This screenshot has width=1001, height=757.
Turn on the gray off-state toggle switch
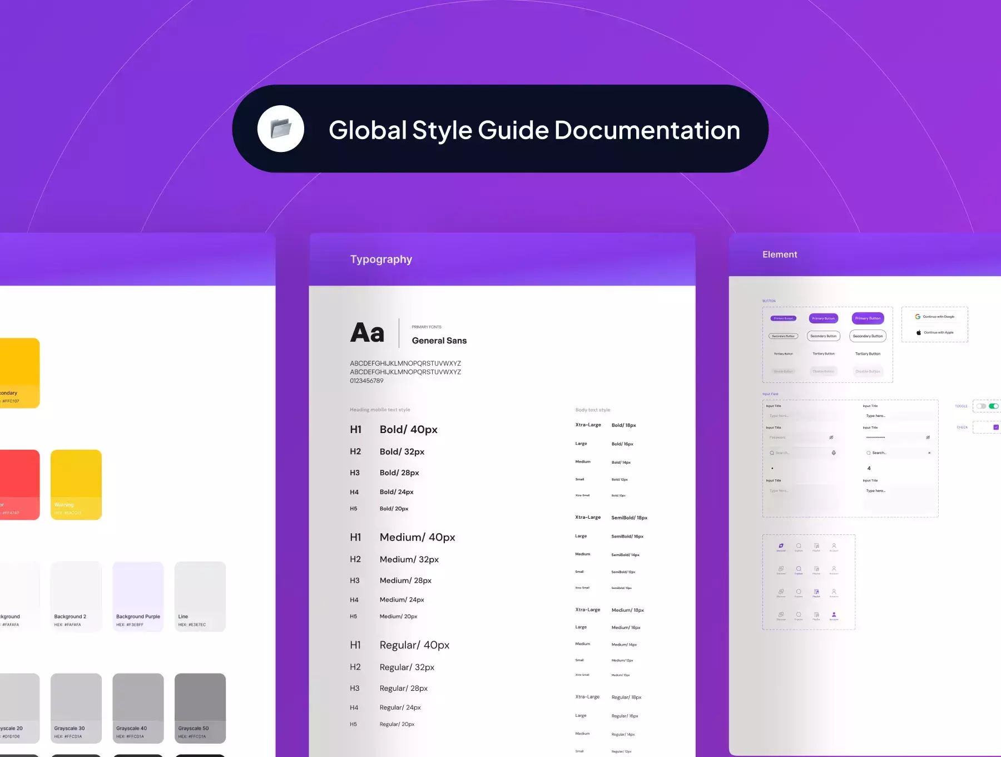tap(981, 406)
